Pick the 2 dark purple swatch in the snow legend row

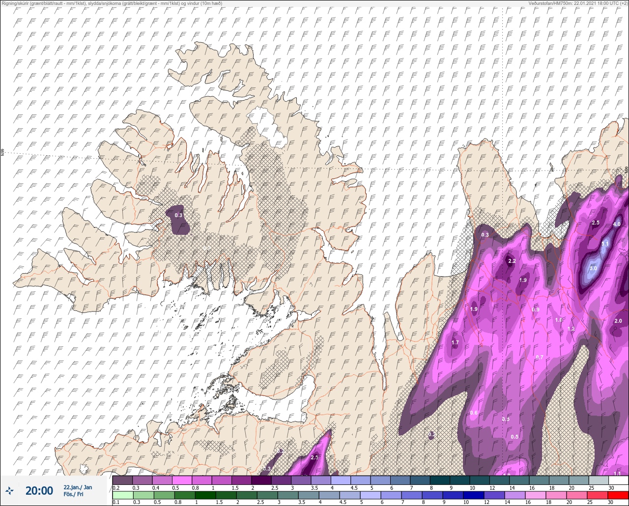click(261, 480)
